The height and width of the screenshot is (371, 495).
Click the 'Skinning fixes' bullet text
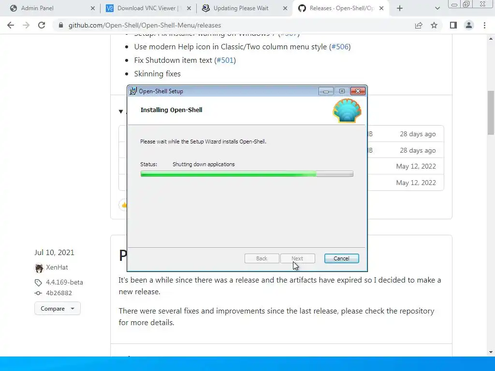[x=158, y=74]
